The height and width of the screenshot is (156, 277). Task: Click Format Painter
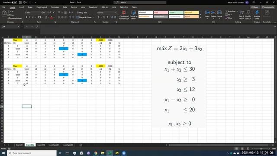pyautogui.click(x=15, y=18)
